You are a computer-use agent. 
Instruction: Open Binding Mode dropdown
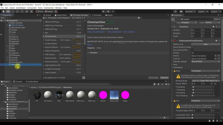[206, 81]
